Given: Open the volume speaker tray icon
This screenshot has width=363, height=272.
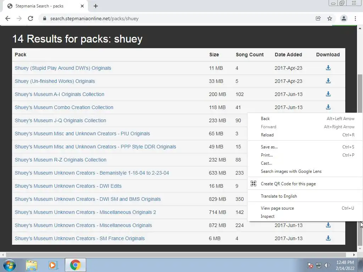Looking at the screenshot, I should point(327,265).
